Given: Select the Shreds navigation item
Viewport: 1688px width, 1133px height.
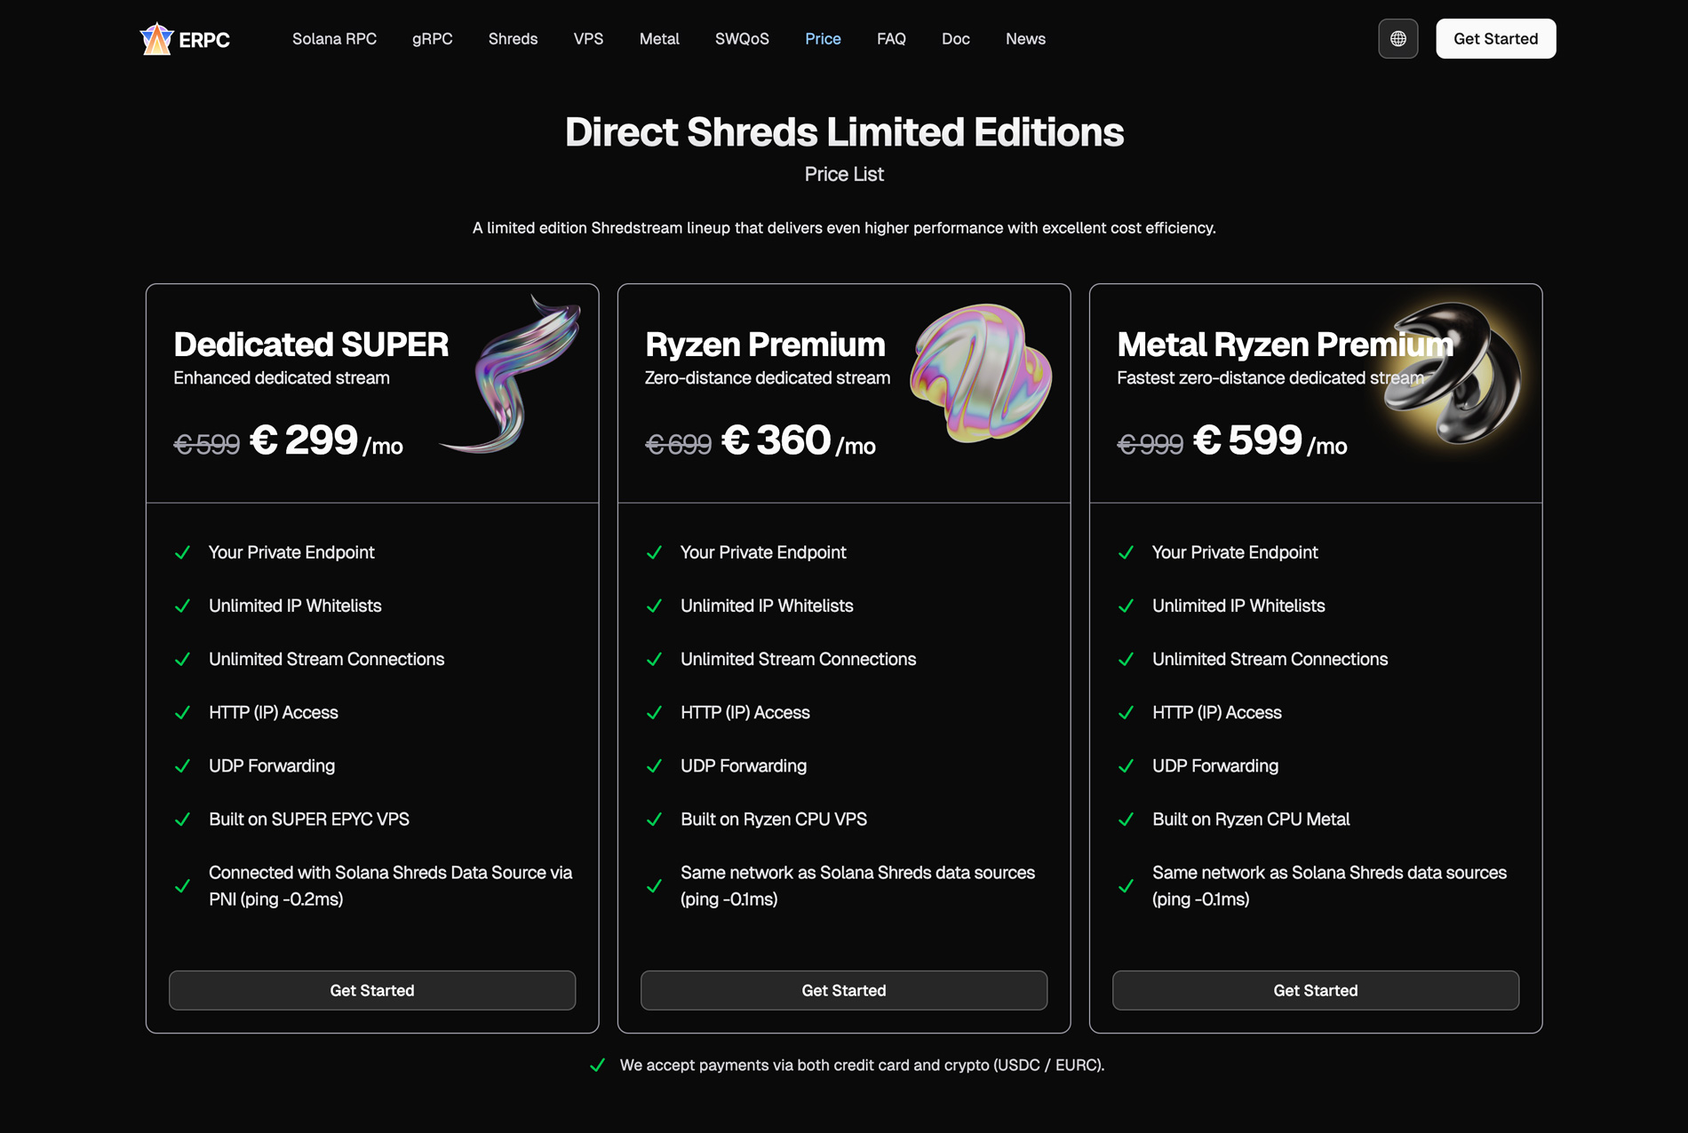Looking at the screenshot, I should coord(513,38).
